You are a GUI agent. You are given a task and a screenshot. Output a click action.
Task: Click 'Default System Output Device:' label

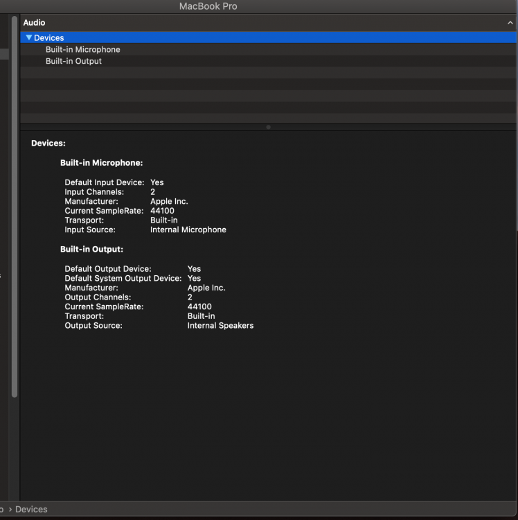(x=123, y=278)
